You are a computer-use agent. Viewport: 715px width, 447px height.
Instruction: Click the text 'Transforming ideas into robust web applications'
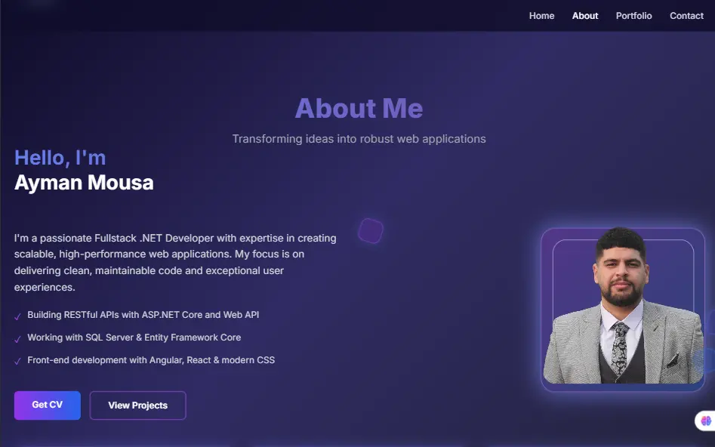(x=359, y=139)
